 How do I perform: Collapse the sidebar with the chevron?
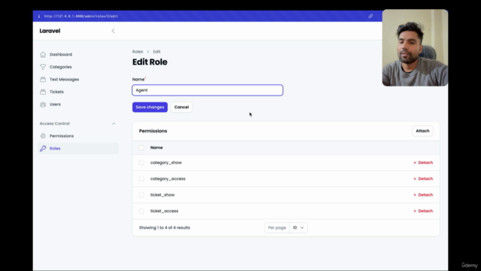pyautogui.click(x=113, y=31)
